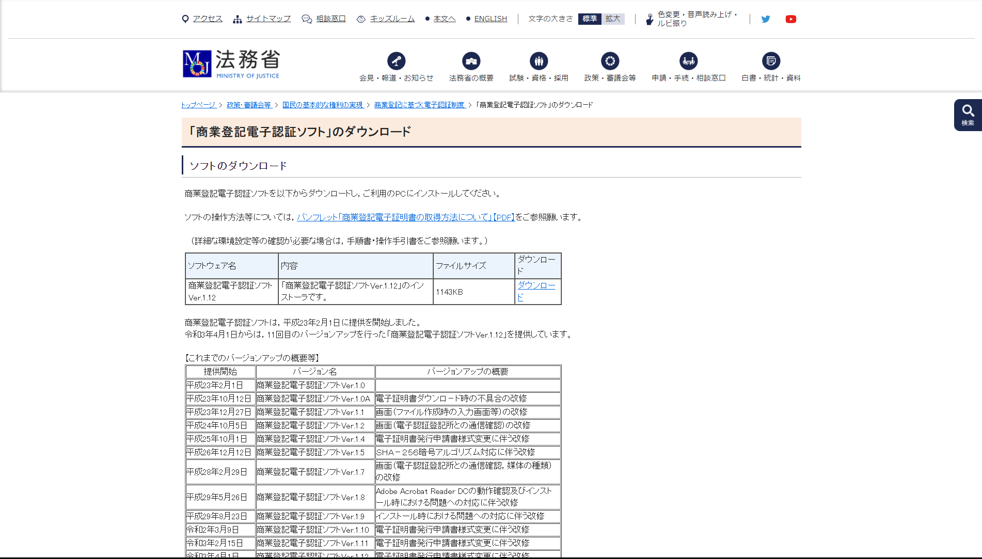Open the サイトマップ link
982x559 pixels.
pos(268,19)
